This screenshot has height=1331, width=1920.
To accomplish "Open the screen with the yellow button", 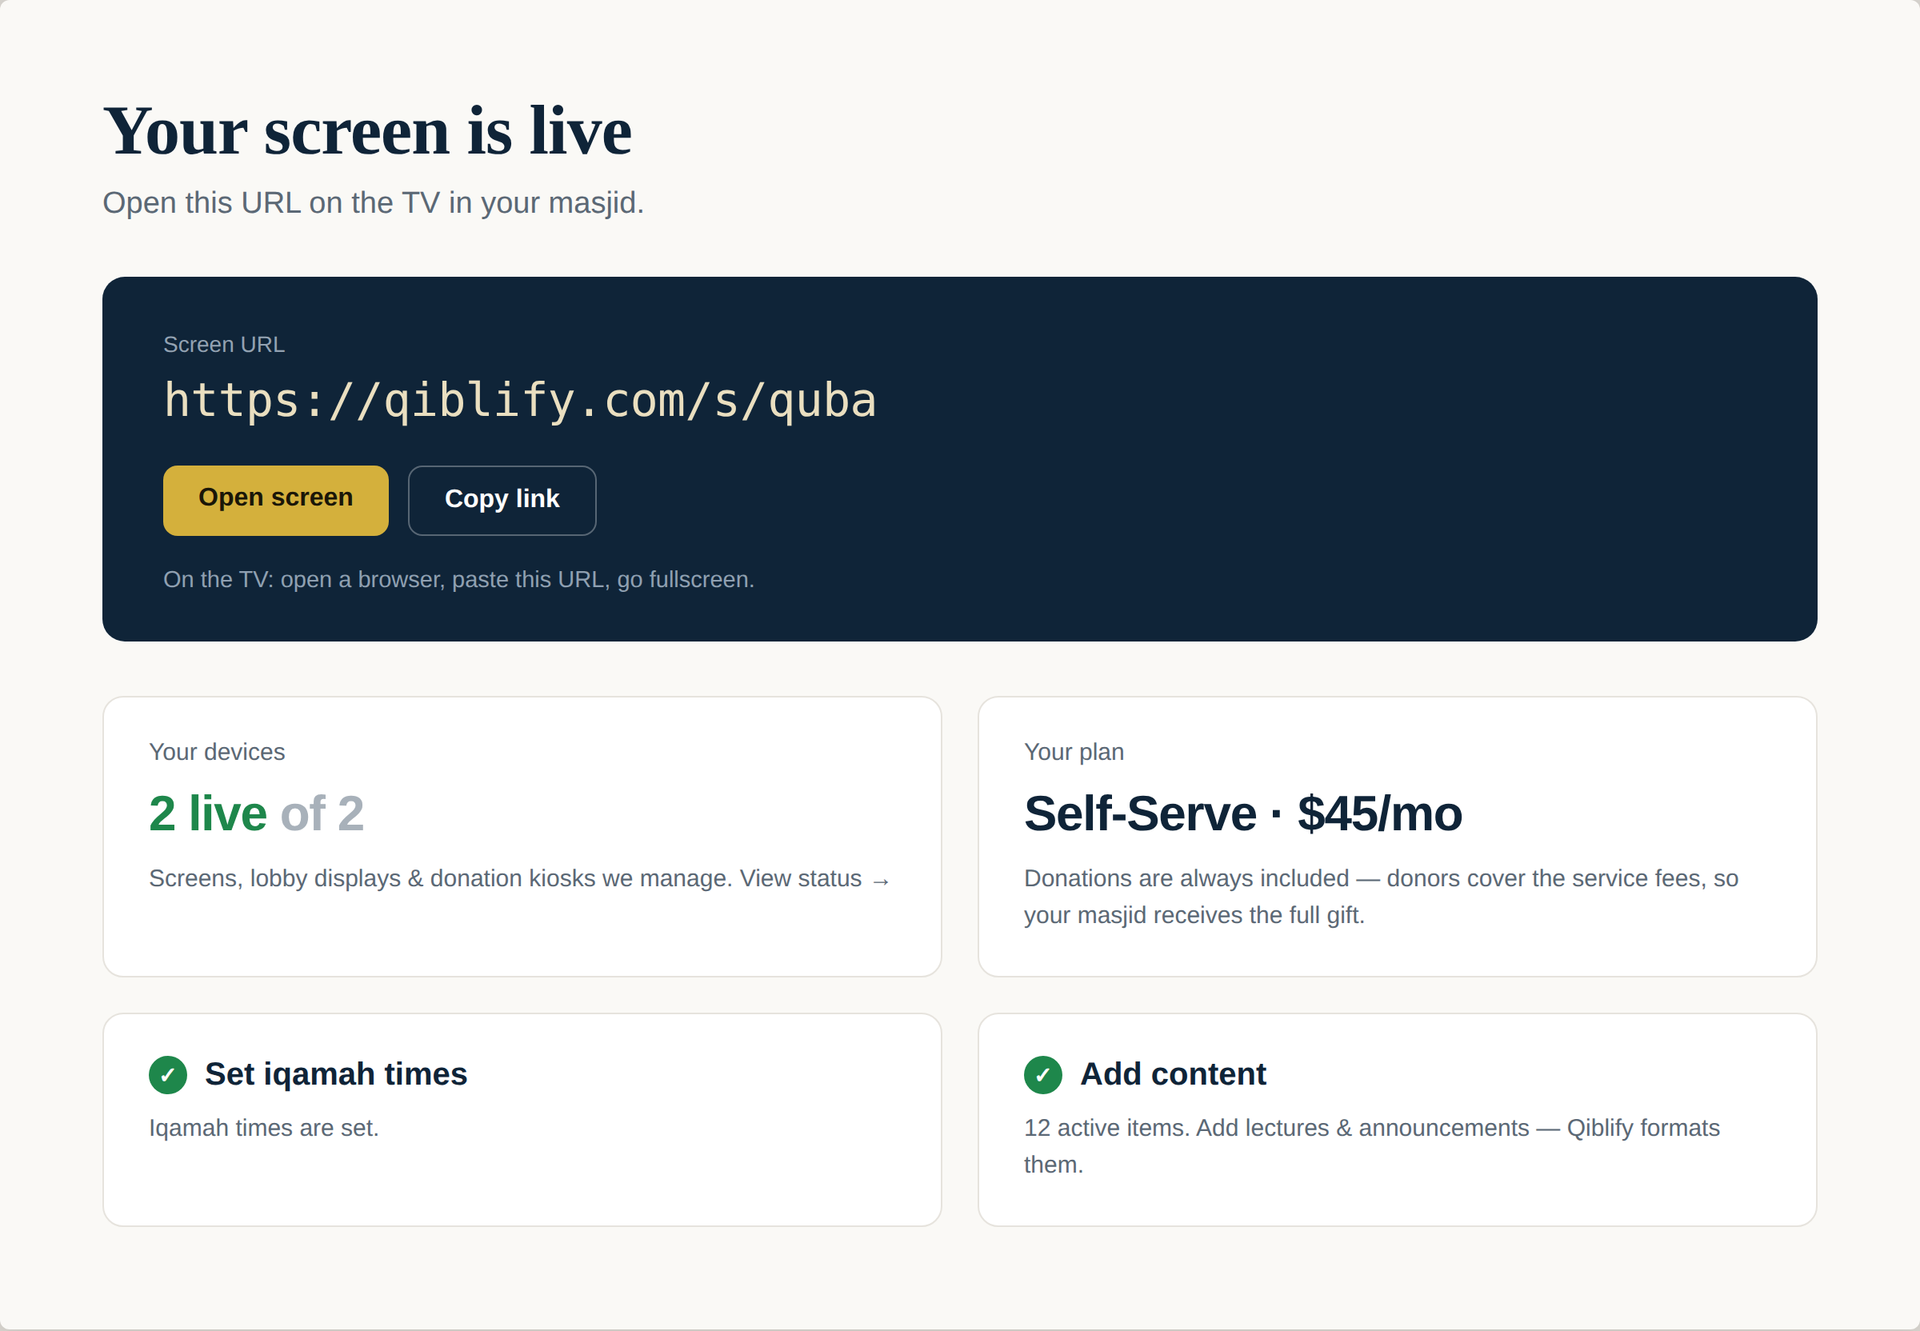I will tap(276, 501).
